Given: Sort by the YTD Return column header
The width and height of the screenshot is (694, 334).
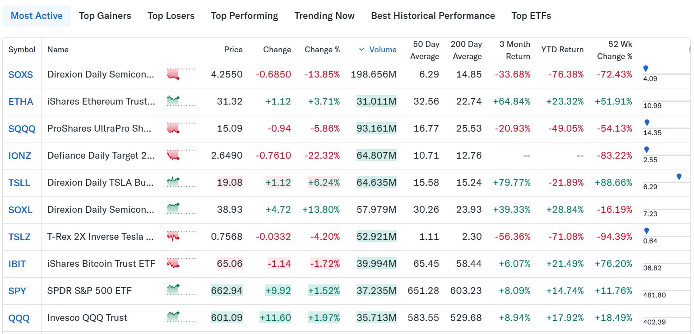Looking at the screenshot, I should (x=562, y=50).
